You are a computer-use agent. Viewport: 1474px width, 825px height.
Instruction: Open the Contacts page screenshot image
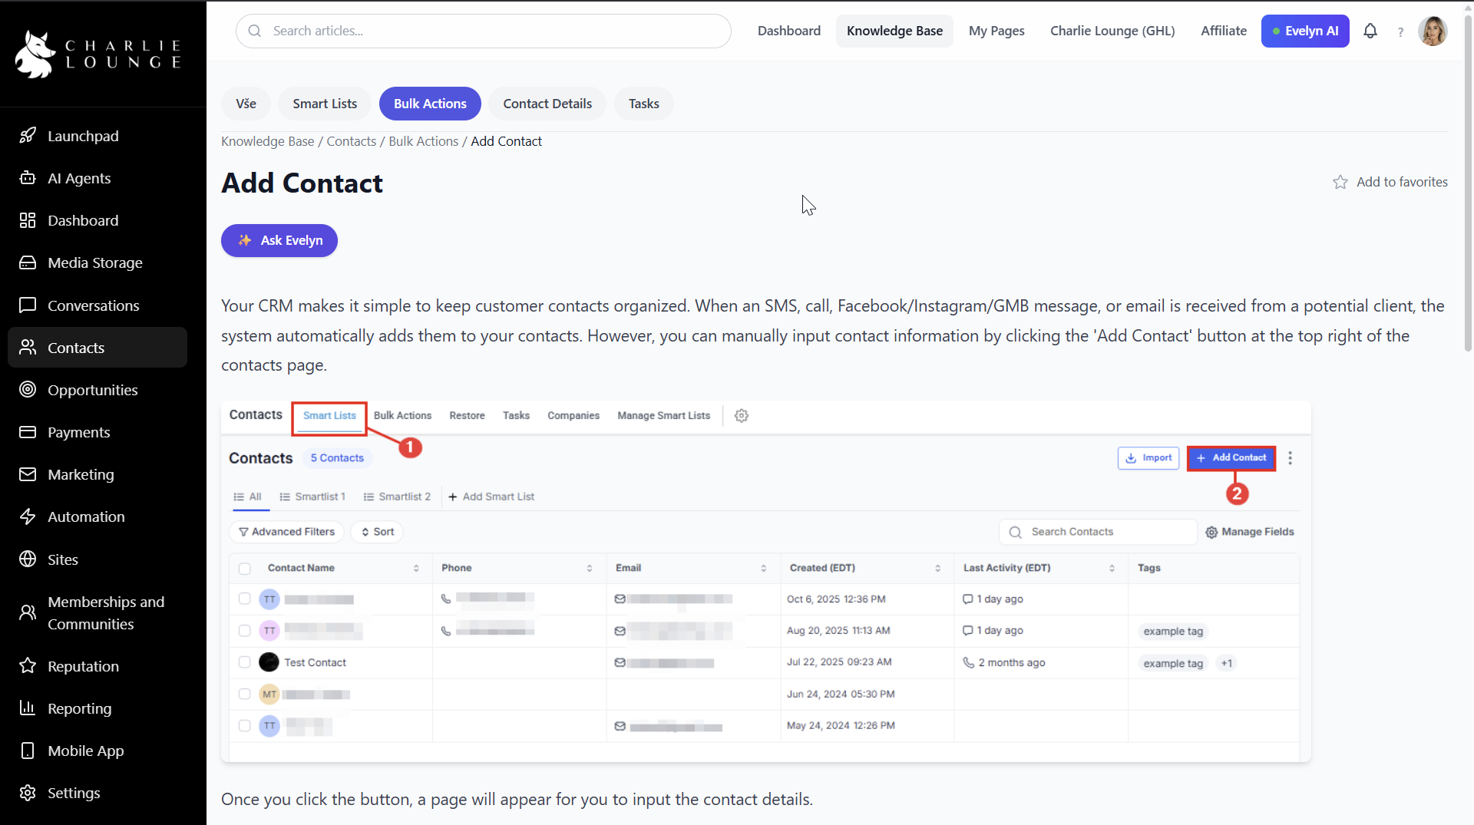pyautogui.click(x=766, y=581)
